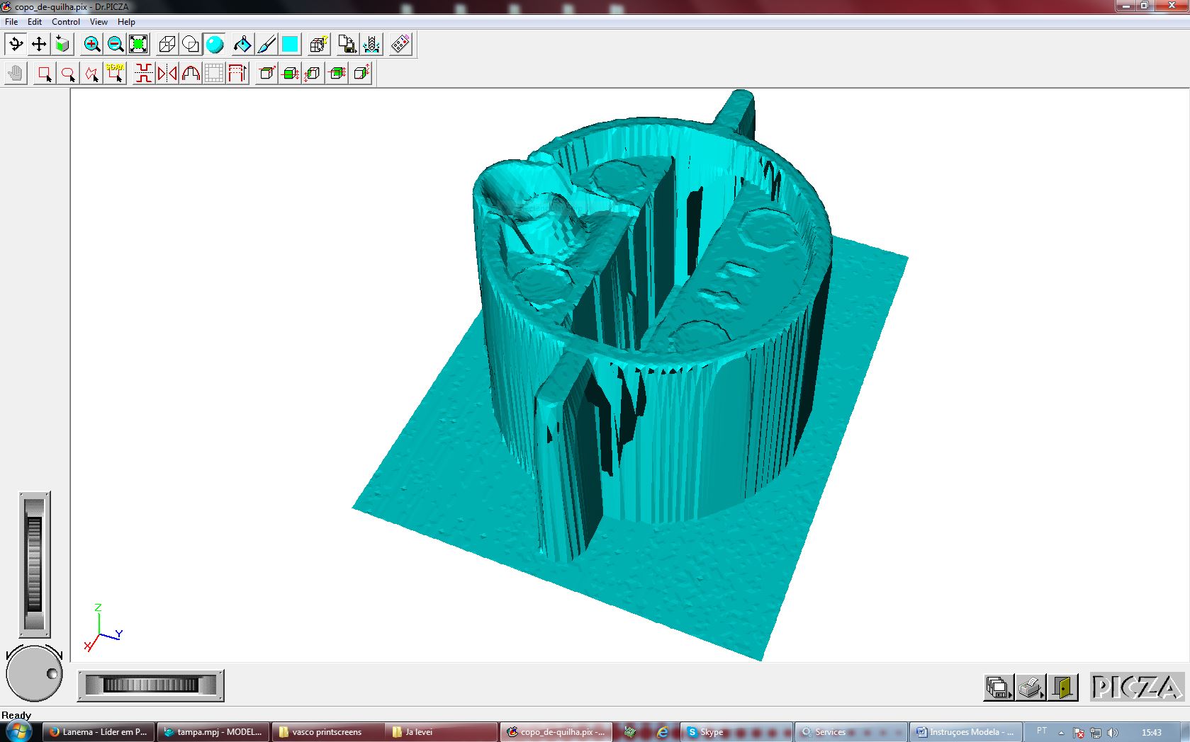This screenshot has height=742, width=1190.
Task: Click the red height-invert profile icon
Action: (x=144, y=73)
